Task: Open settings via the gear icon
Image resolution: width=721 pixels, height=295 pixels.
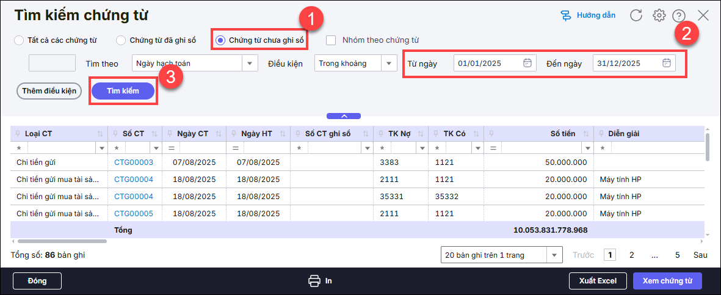Action: pos(659,16)
